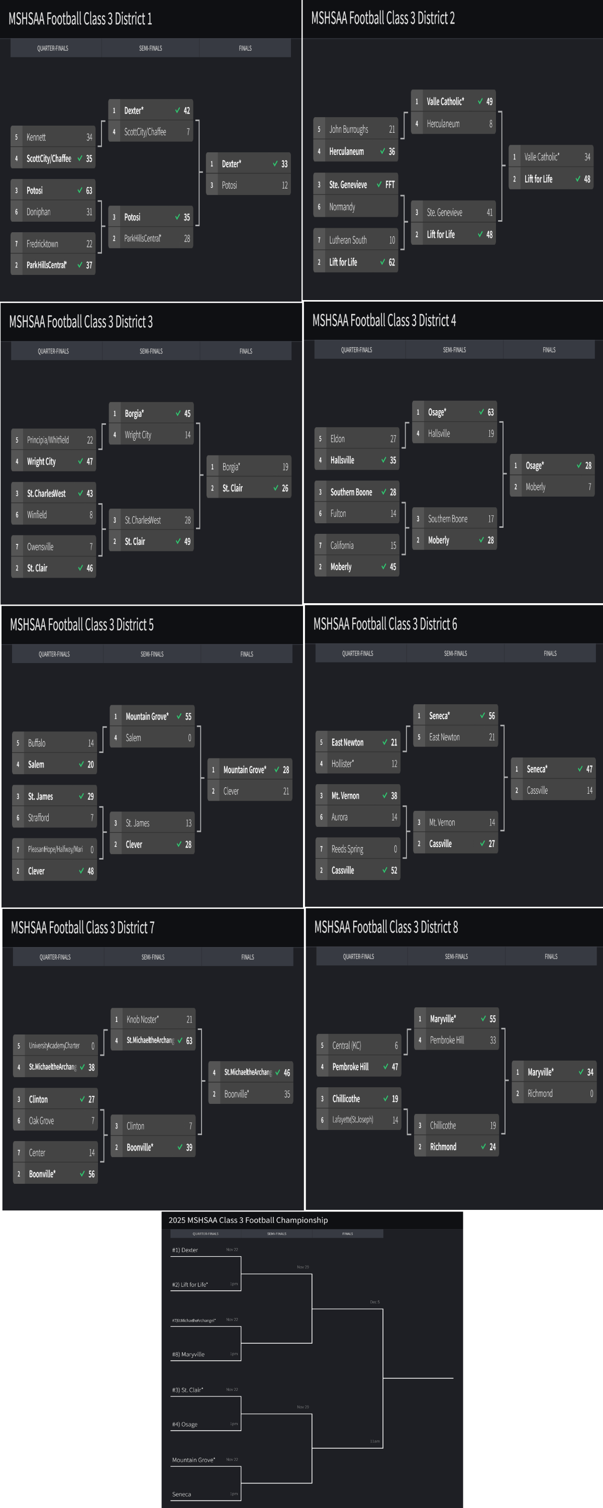
Task: Select the Reeds Spring team row
Action: click(x=347, y=849)
